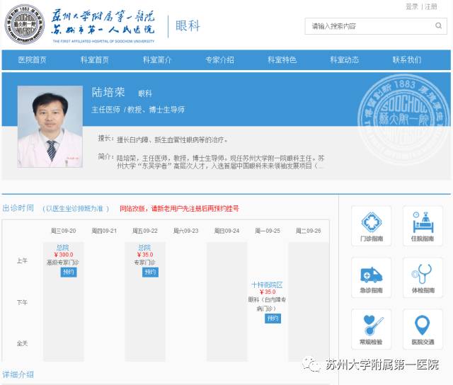Go to 医院首页 in navigation bar
Image resolution: width=453 pixels, height=385 pixels.
click(32, 59)
